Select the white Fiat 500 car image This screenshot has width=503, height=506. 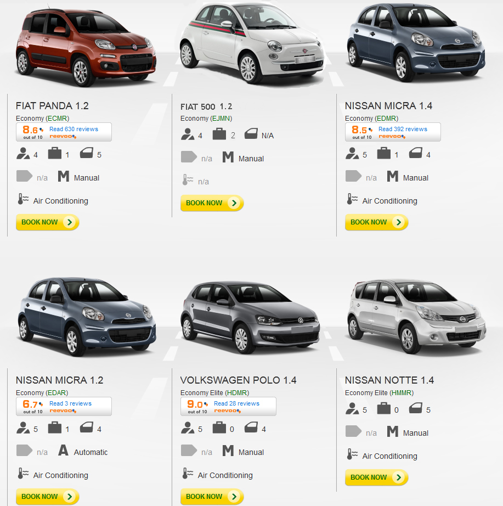coord(252,43)
